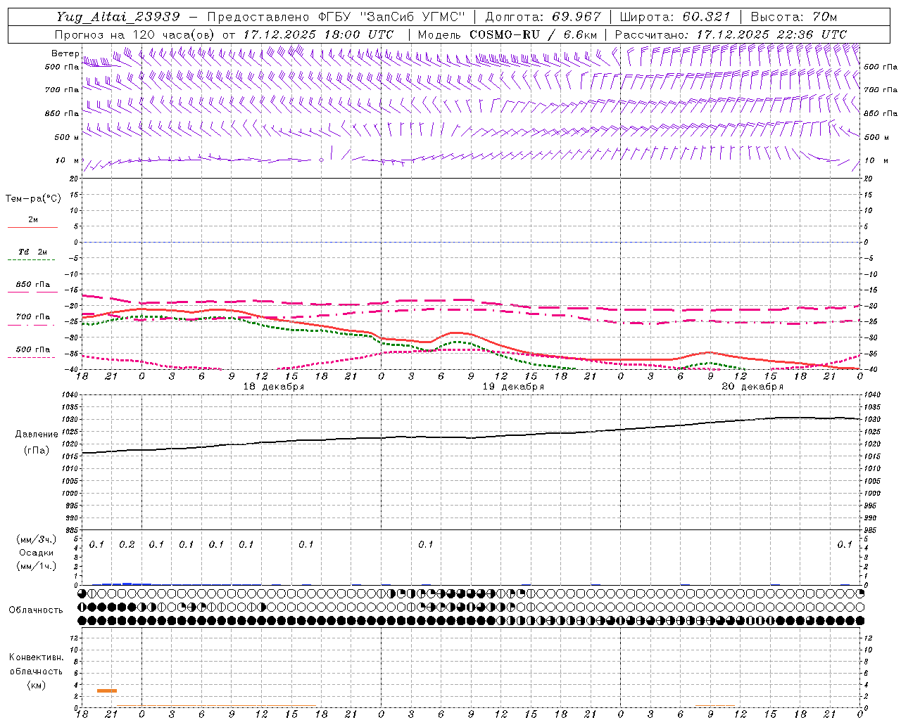Select the 19 декабря date label
Image resolution: width=901 pixels, height=720 pixels.
pos(513,387)
